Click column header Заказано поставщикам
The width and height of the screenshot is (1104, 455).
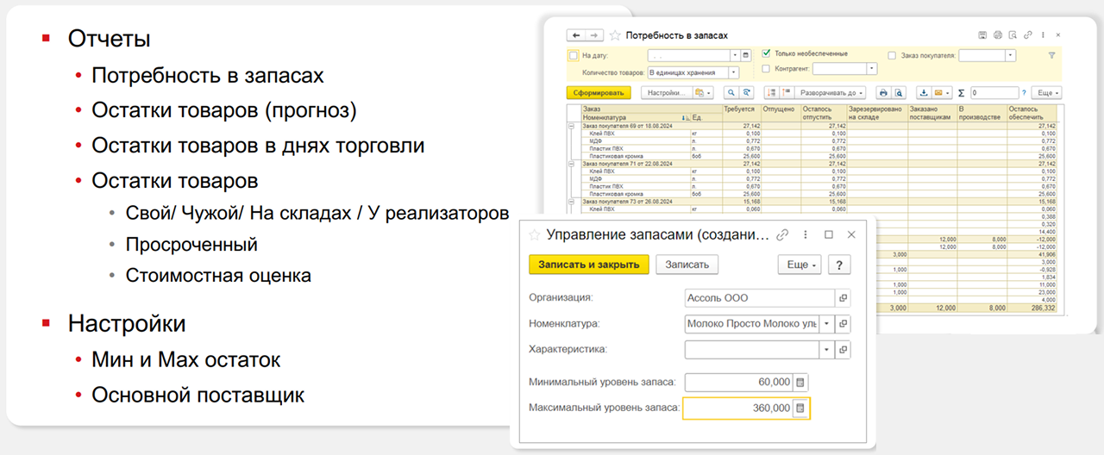click(x=932, y=113)
